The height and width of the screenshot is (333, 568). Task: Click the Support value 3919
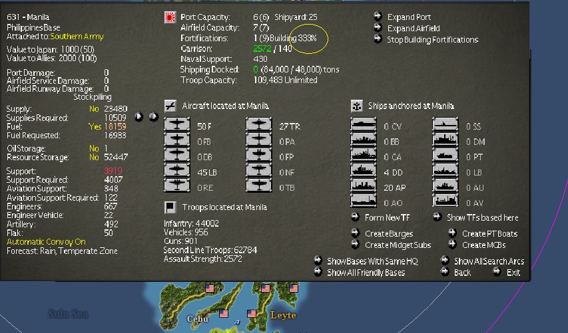point(113,171)
